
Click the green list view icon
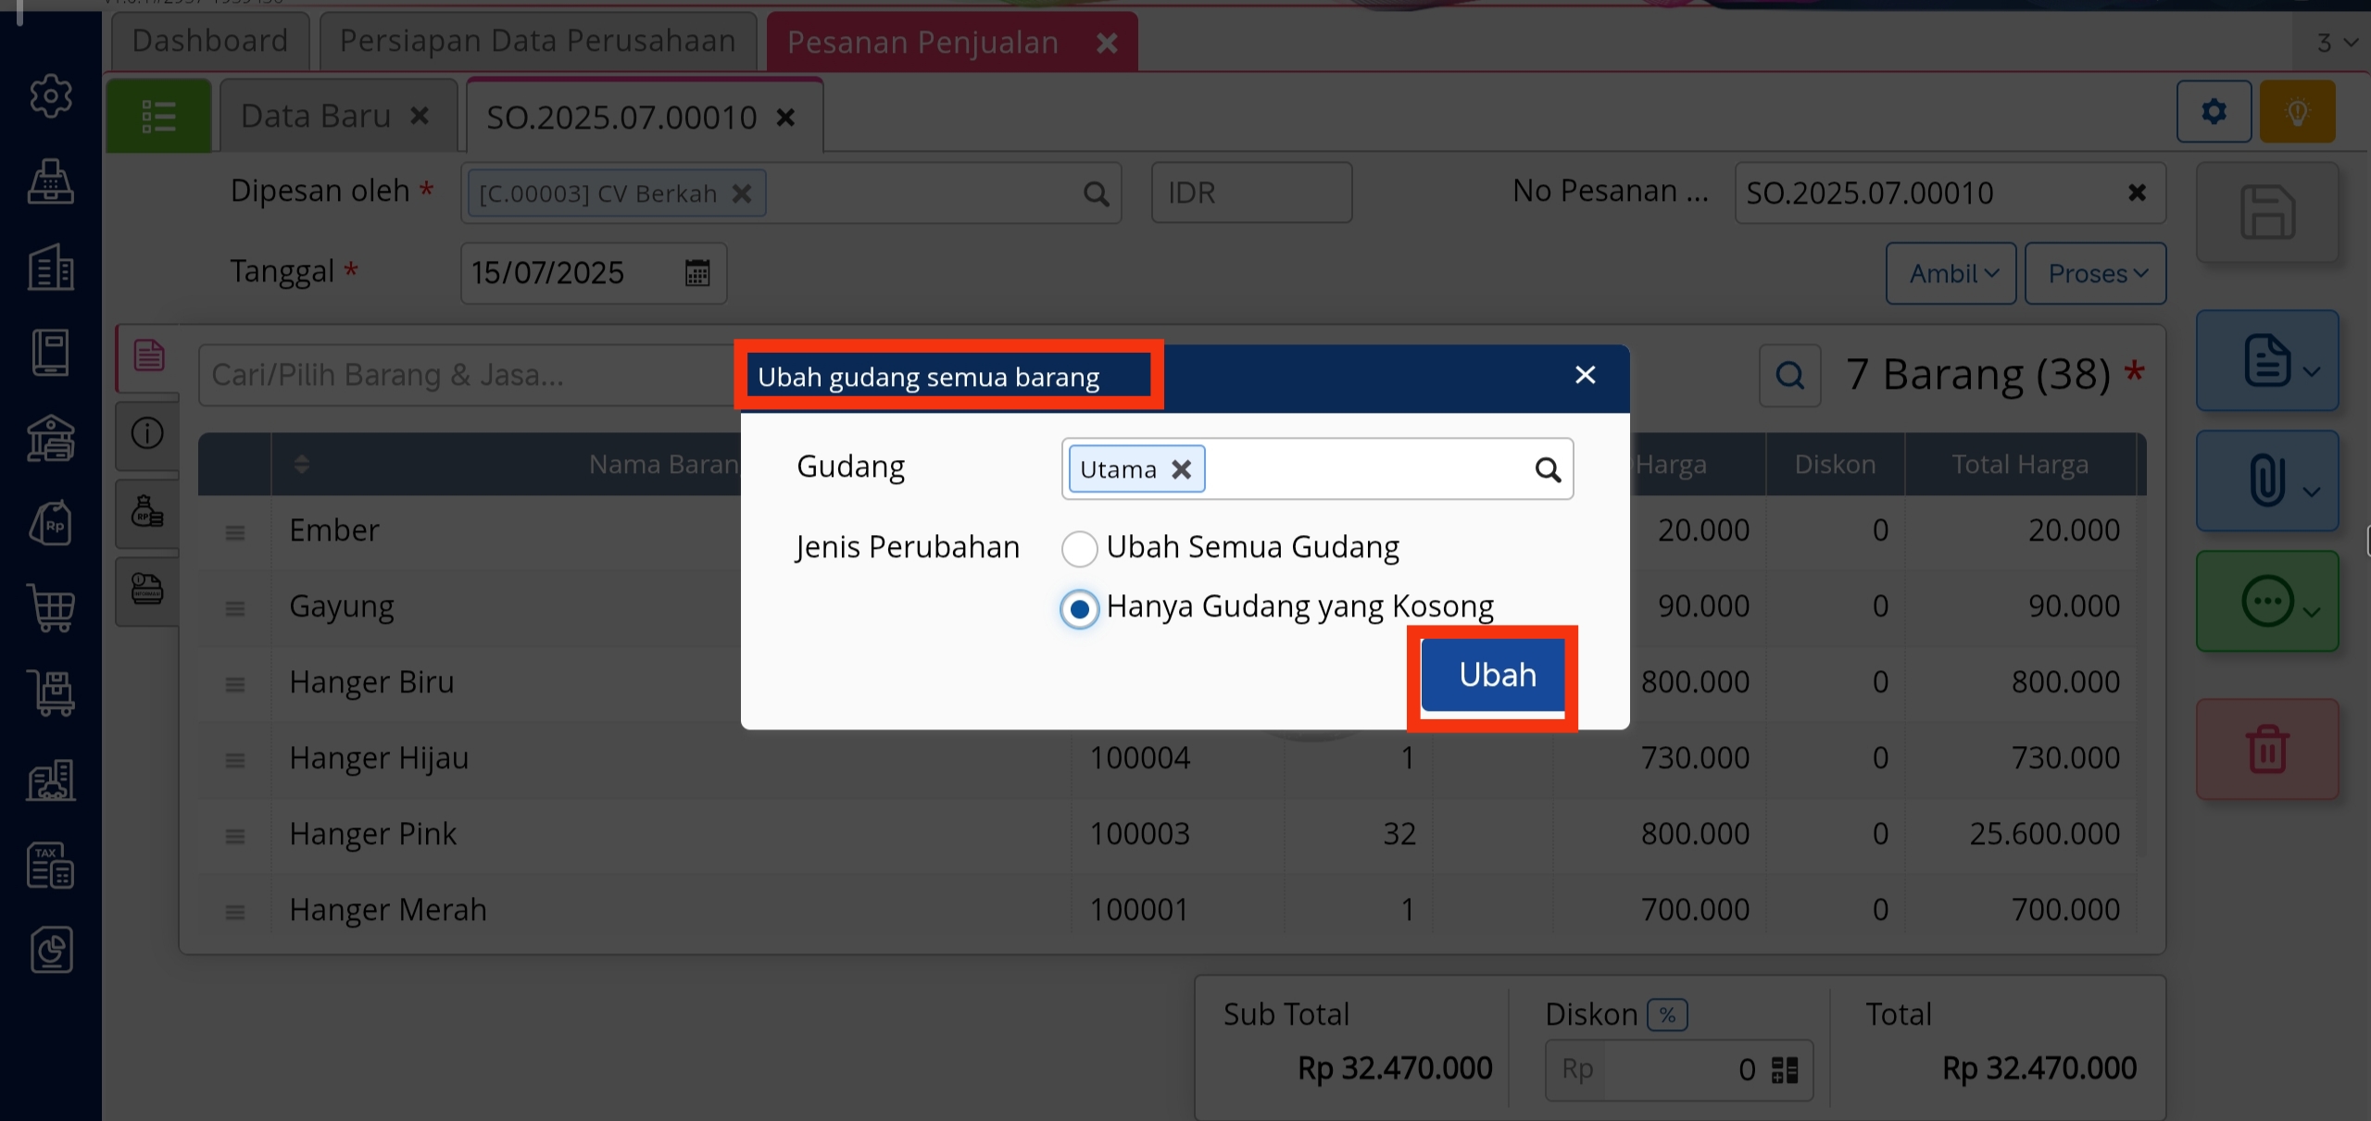158,117
